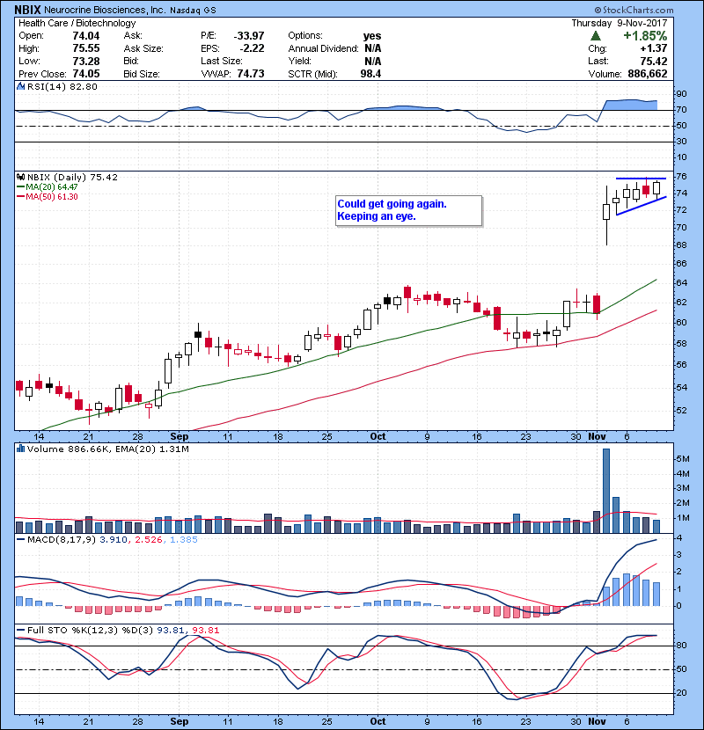
Task: Click the Thursday 9-Nov-2017 date label
Action: tap(620, 23)
